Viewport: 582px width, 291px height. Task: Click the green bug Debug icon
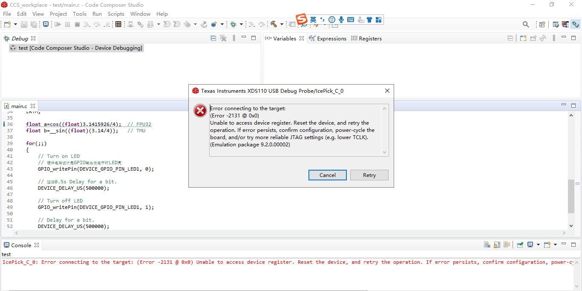coord(233,25)
